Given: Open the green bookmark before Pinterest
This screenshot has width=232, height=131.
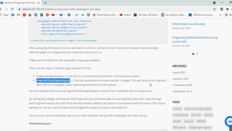Looking at the screenshot, I should (42, 15).
